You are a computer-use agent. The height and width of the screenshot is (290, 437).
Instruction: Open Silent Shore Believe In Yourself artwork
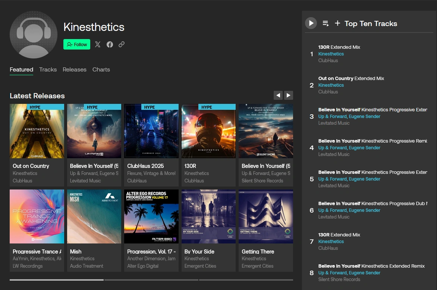266,131
